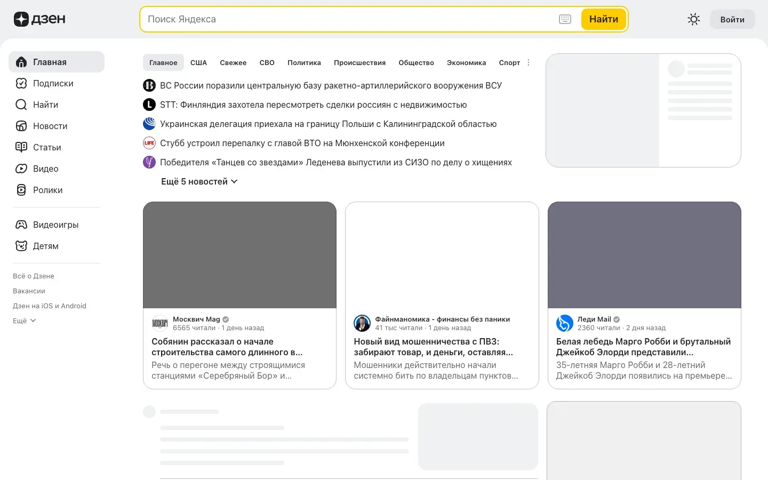This screenshot has width=768, height=480.
Task: Open the topics overflow menu
Action: tap(529, 62)
